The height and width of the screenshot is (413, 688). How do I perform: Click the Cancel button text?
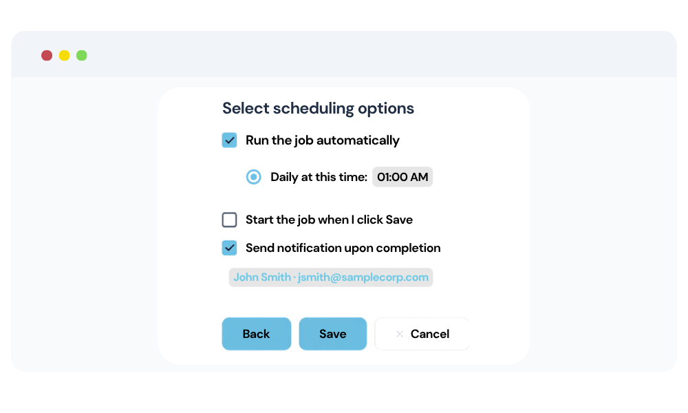[x=430, y=334]
